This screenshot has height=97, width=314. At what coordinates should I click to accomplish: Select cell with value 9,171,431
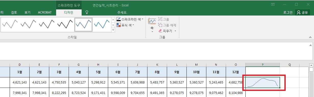[98, 93]
